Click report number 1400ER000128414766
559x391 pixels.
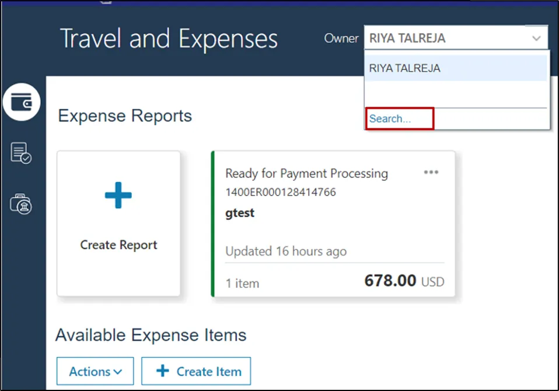tap(281, 192)
